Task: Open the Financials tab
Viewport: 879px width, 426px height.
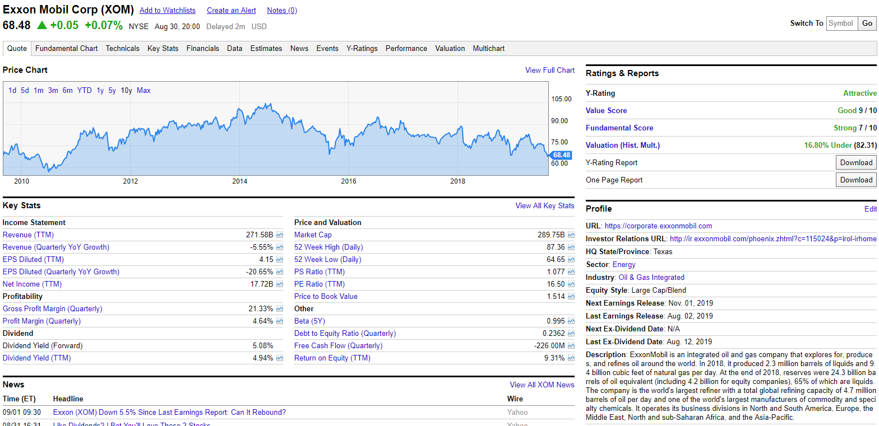Action: [202, 49]
